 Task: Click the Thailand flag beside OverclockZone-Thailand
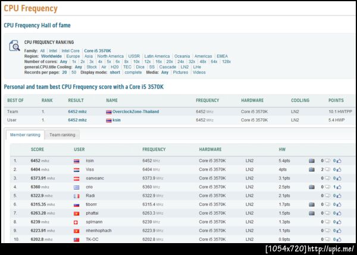pos(109,112)
